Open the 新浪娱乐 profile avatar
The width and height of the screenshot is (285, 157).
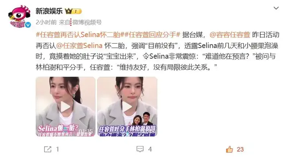click(x=19, y=17)
